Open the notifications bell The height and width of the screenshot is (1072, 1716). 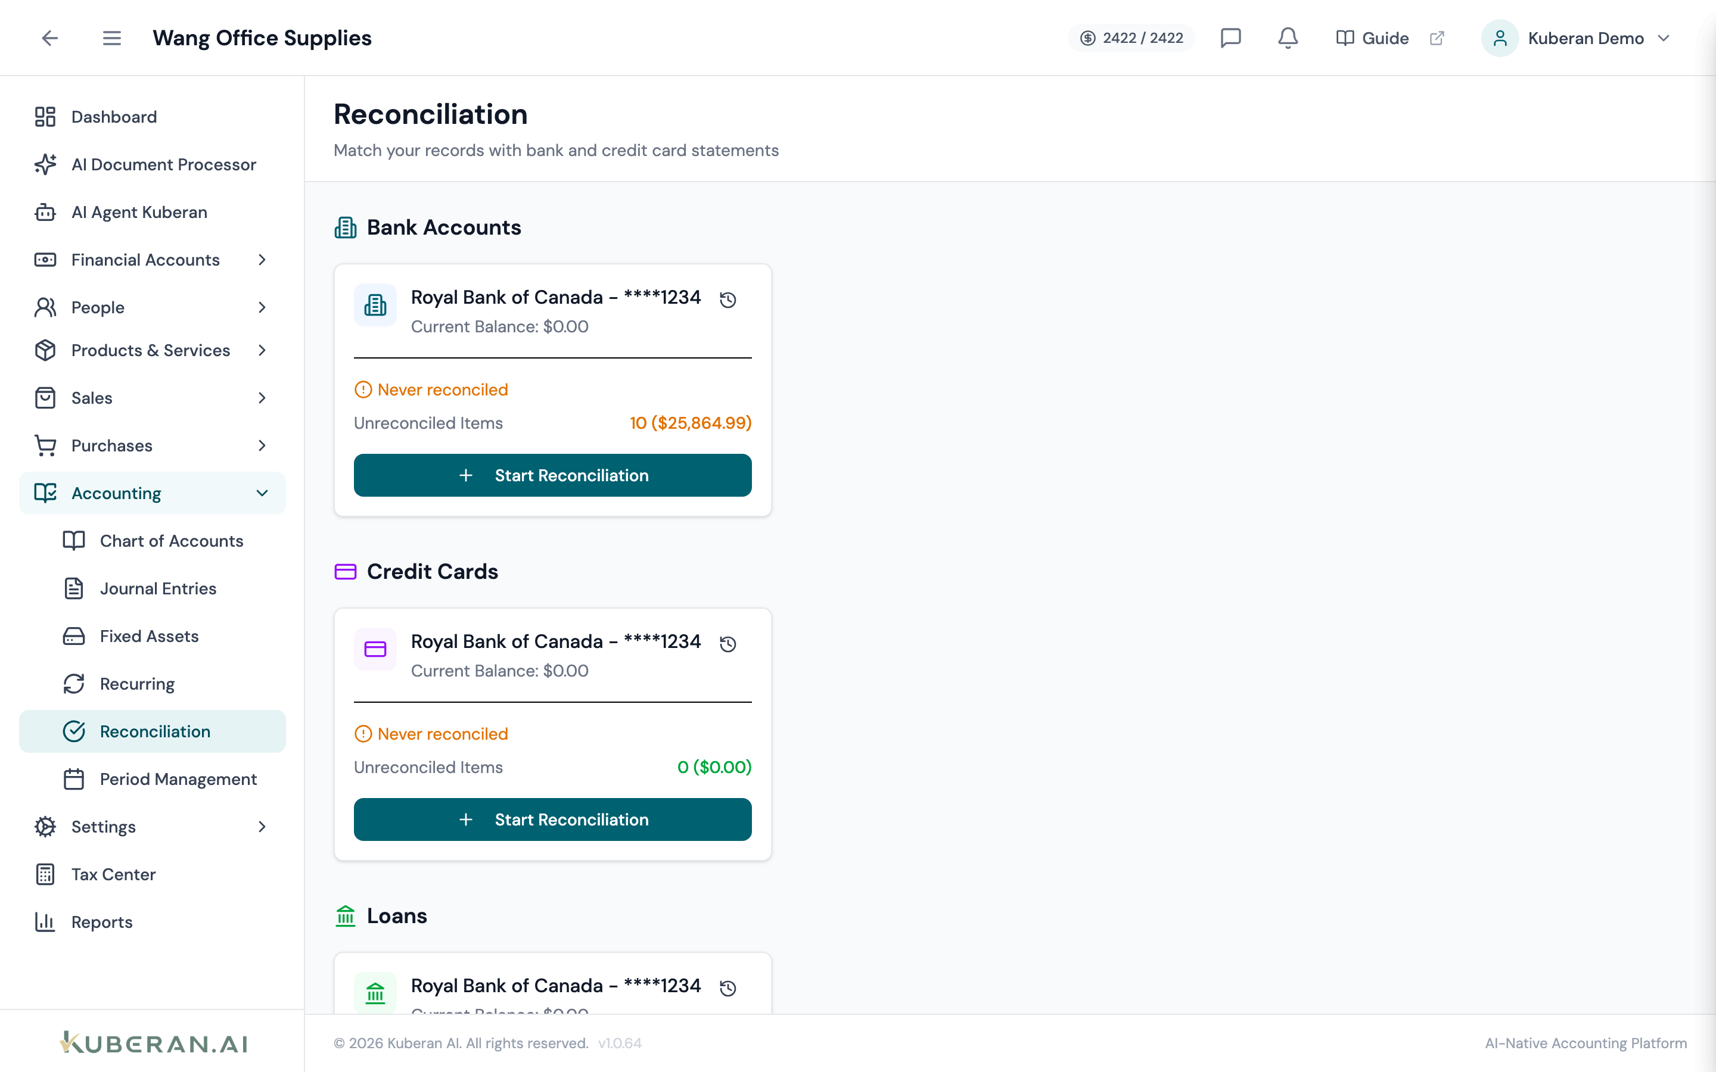coord(1288,38)
